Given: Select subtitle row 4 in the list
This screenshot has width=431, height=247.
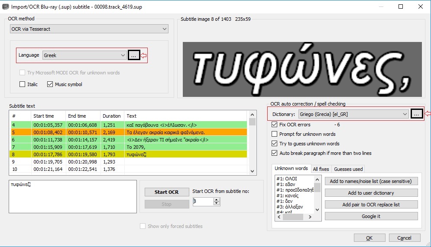Looking at the screenshot, I should [129, 125].
